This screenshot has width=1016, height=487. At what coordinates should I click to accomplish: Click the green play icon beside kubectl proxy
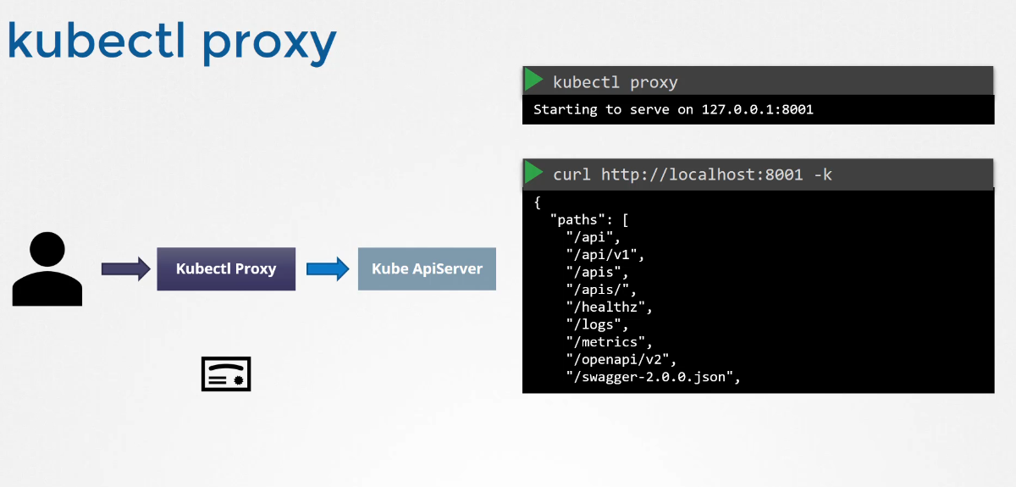(x=533, y=80)
